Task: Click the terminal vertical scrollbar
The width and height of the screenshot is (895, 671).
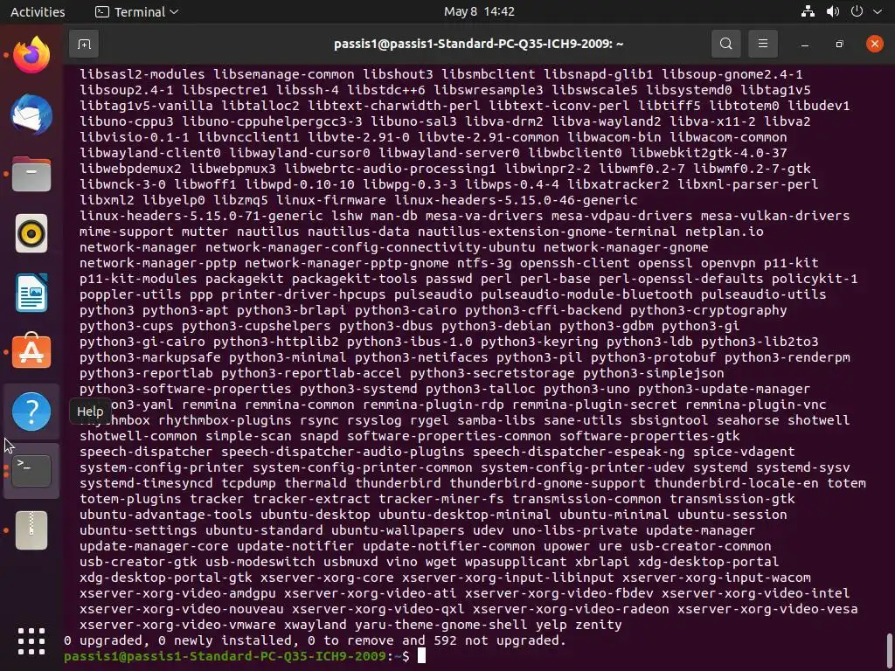Action: pos(890,652)
